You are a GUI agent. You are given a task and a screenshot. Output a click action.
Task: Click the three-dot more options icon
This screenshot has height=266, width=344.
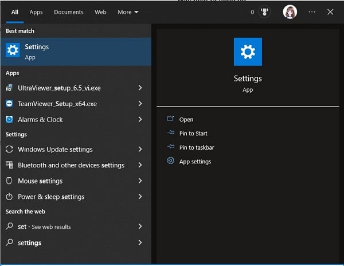tap(312, 12)
